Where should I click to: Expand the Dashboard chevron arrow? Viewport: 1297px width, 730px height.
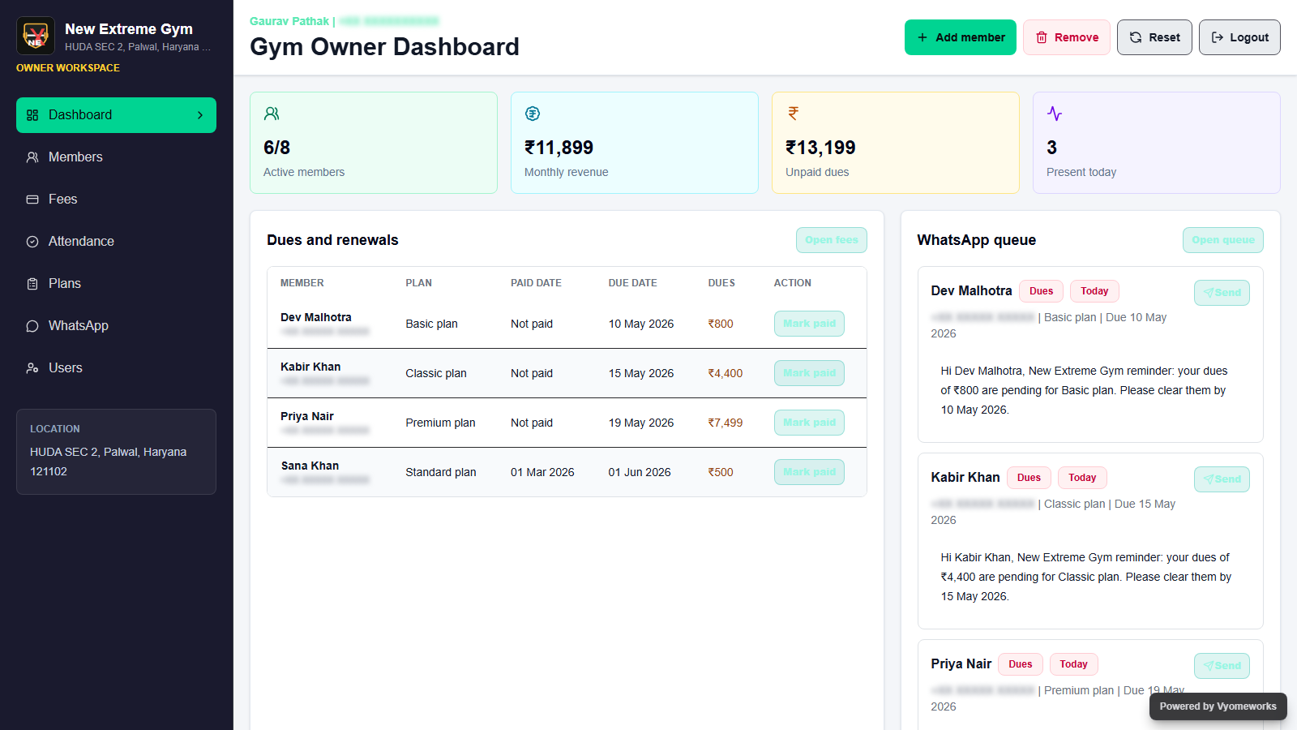[x=200, y=115]
